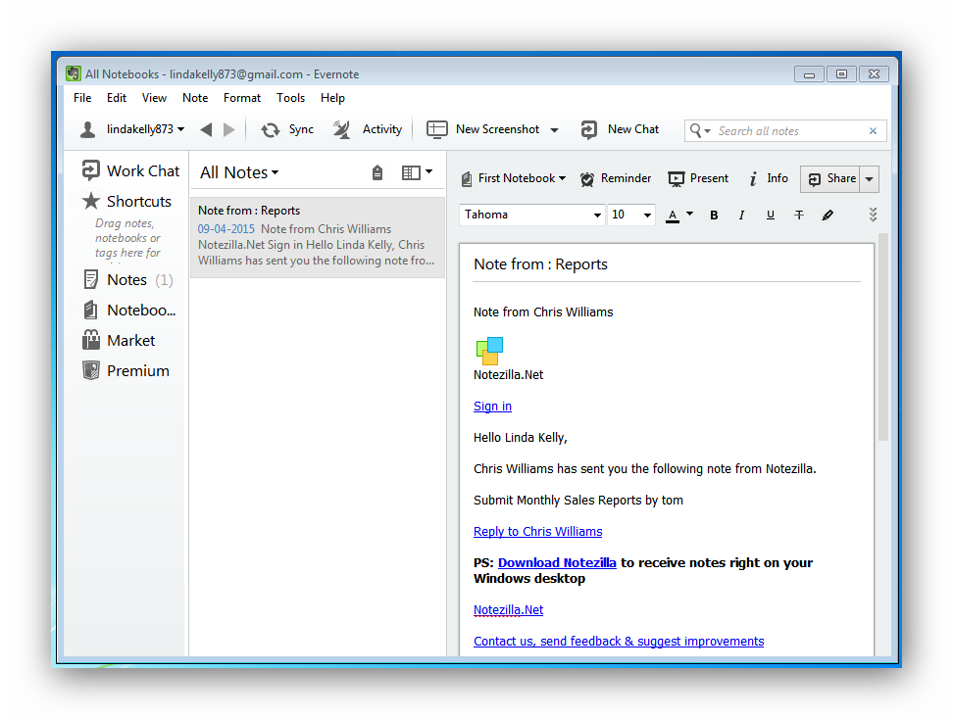The image size is (953, 719).
Task: Click Submit Monthly Sales Reports by tom text
Action: click(x=578, y=501)
